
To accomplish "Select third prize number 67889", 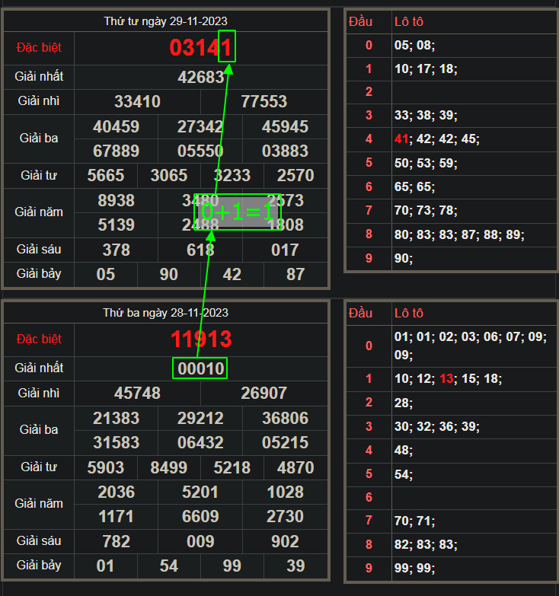I will coord(116,151).
